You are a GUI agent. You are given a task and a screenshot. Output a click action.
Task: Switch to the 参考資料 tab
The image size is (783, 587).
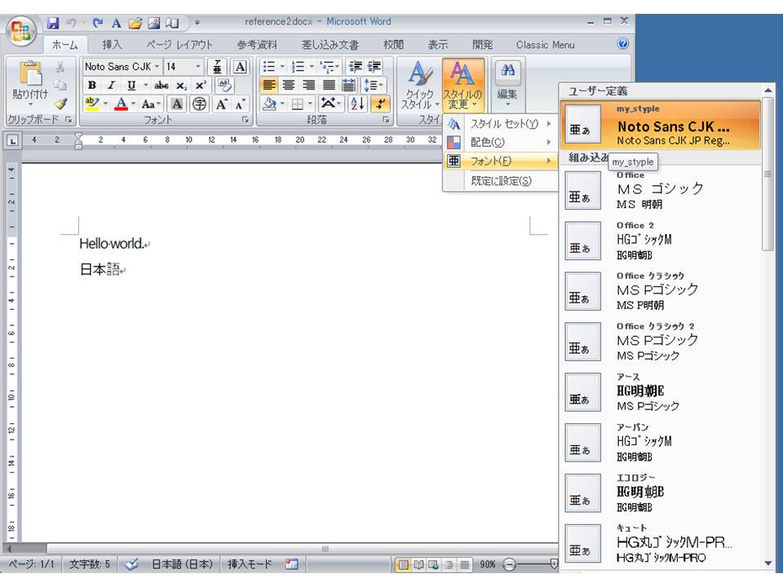(257, 44)
